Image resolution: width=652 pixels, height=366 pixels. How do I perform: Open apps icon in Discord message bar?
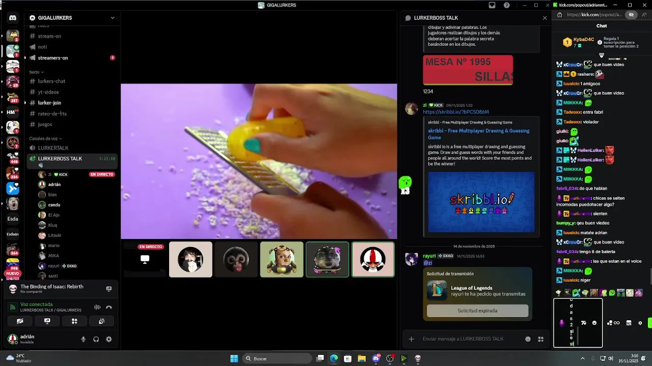pyautogui.click(x=540, y=339)
